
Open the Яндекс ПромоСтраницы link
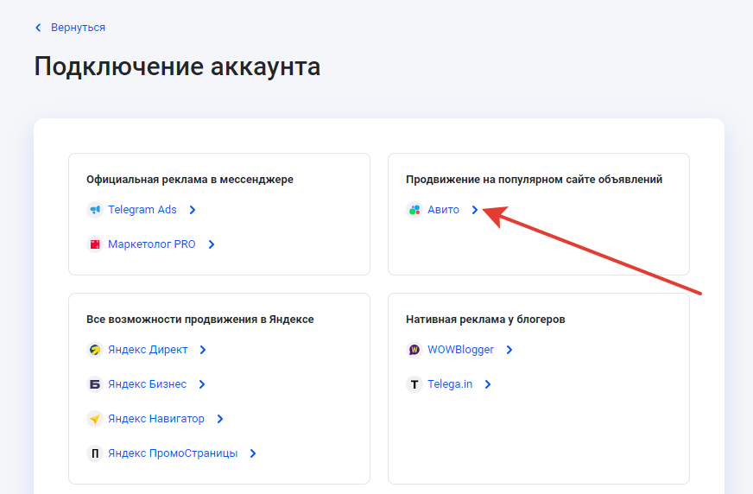click(x=173, y=453)
